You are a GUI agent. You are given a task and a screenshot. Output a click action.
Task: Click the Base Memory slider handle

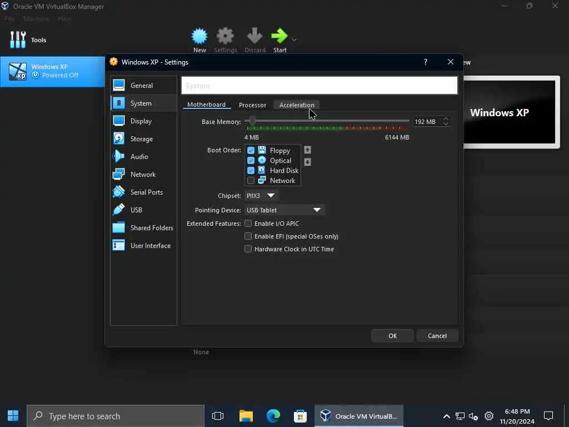pos(252,121)
